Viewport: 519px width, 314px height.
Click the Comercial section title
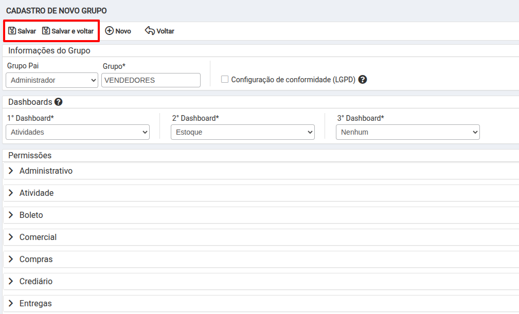pyautogui.click(x=38, y=237)
